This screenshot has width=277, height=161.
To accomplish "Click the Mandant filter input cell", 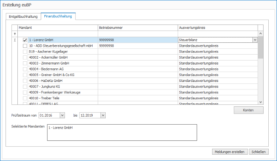I will point(58,34).
